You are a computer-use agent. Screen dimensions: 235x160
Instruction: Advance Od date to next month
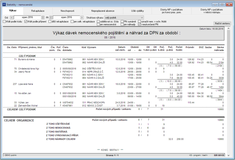point(43,18)
